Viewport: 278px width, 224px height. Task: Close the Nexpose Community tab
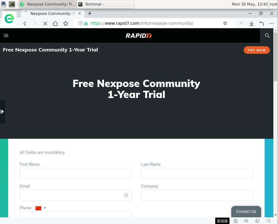coord(80,13)
